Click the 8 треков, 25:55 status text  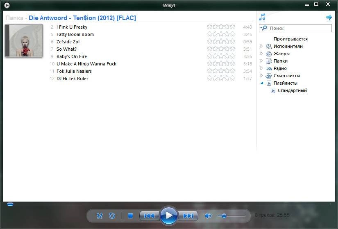coord(272,215)
